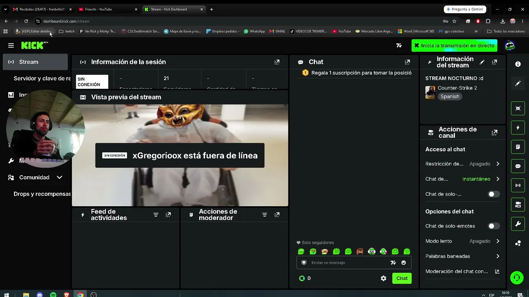Click the translate icon in message box
Screen dimensions: 529x297
[x=393, y=263]
